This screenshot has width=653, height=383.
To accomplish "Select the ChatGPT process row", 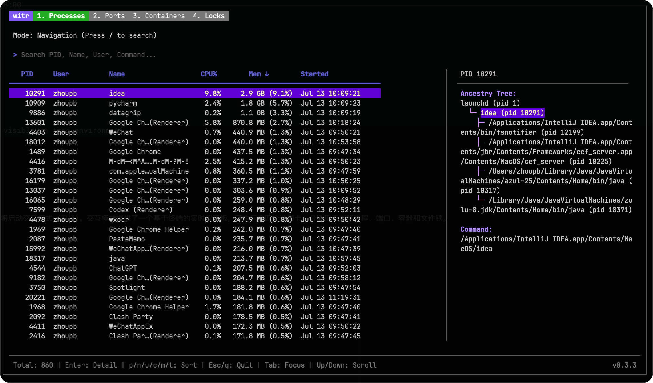I will (195, 268).
